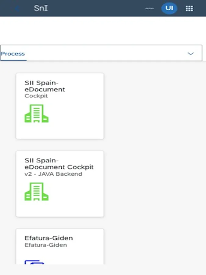Click the SnI title in header

41,8
